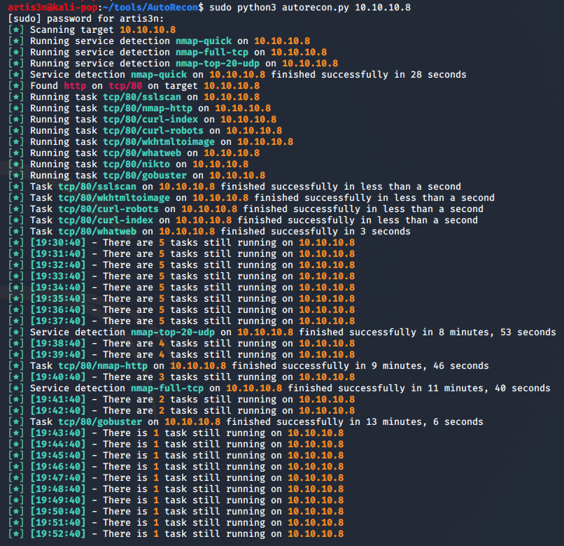Click the '[sudo] password for artis3n:' prompt

85,18
